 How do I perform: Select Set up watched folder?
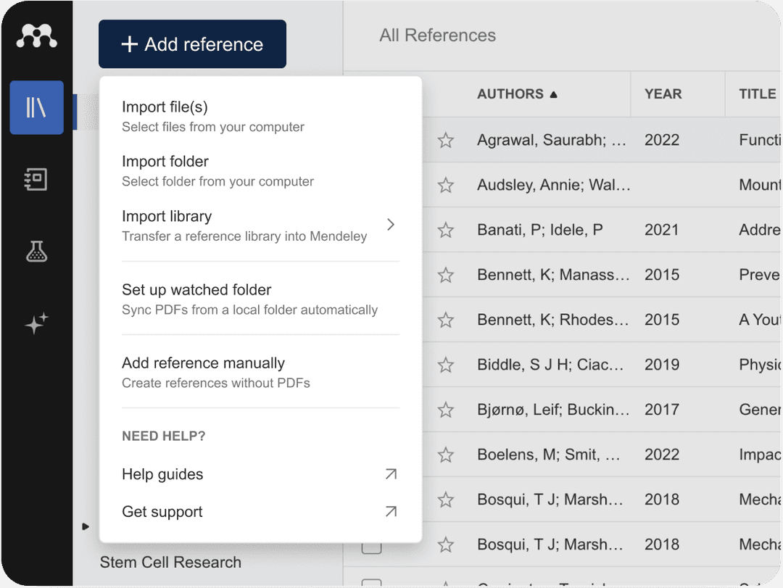[x=261, y=299]
